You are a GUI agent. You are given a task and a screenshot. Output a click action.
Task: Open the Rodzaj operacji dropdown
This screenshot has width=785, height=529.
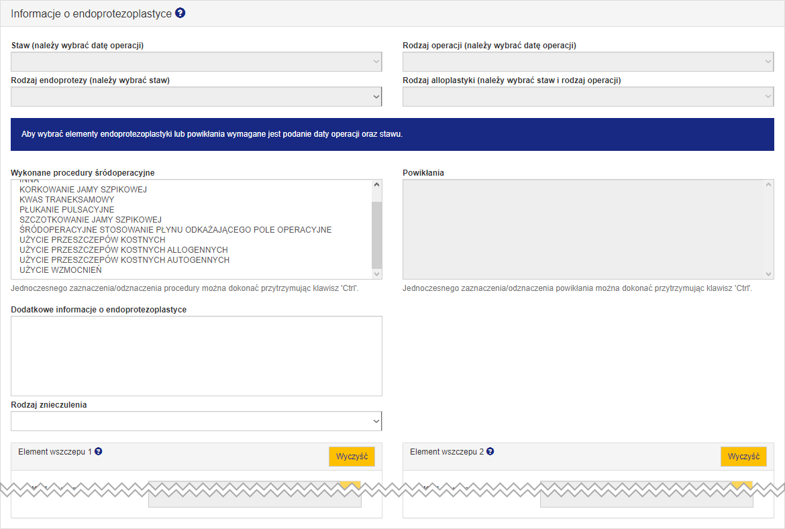[x=588, y=62]
